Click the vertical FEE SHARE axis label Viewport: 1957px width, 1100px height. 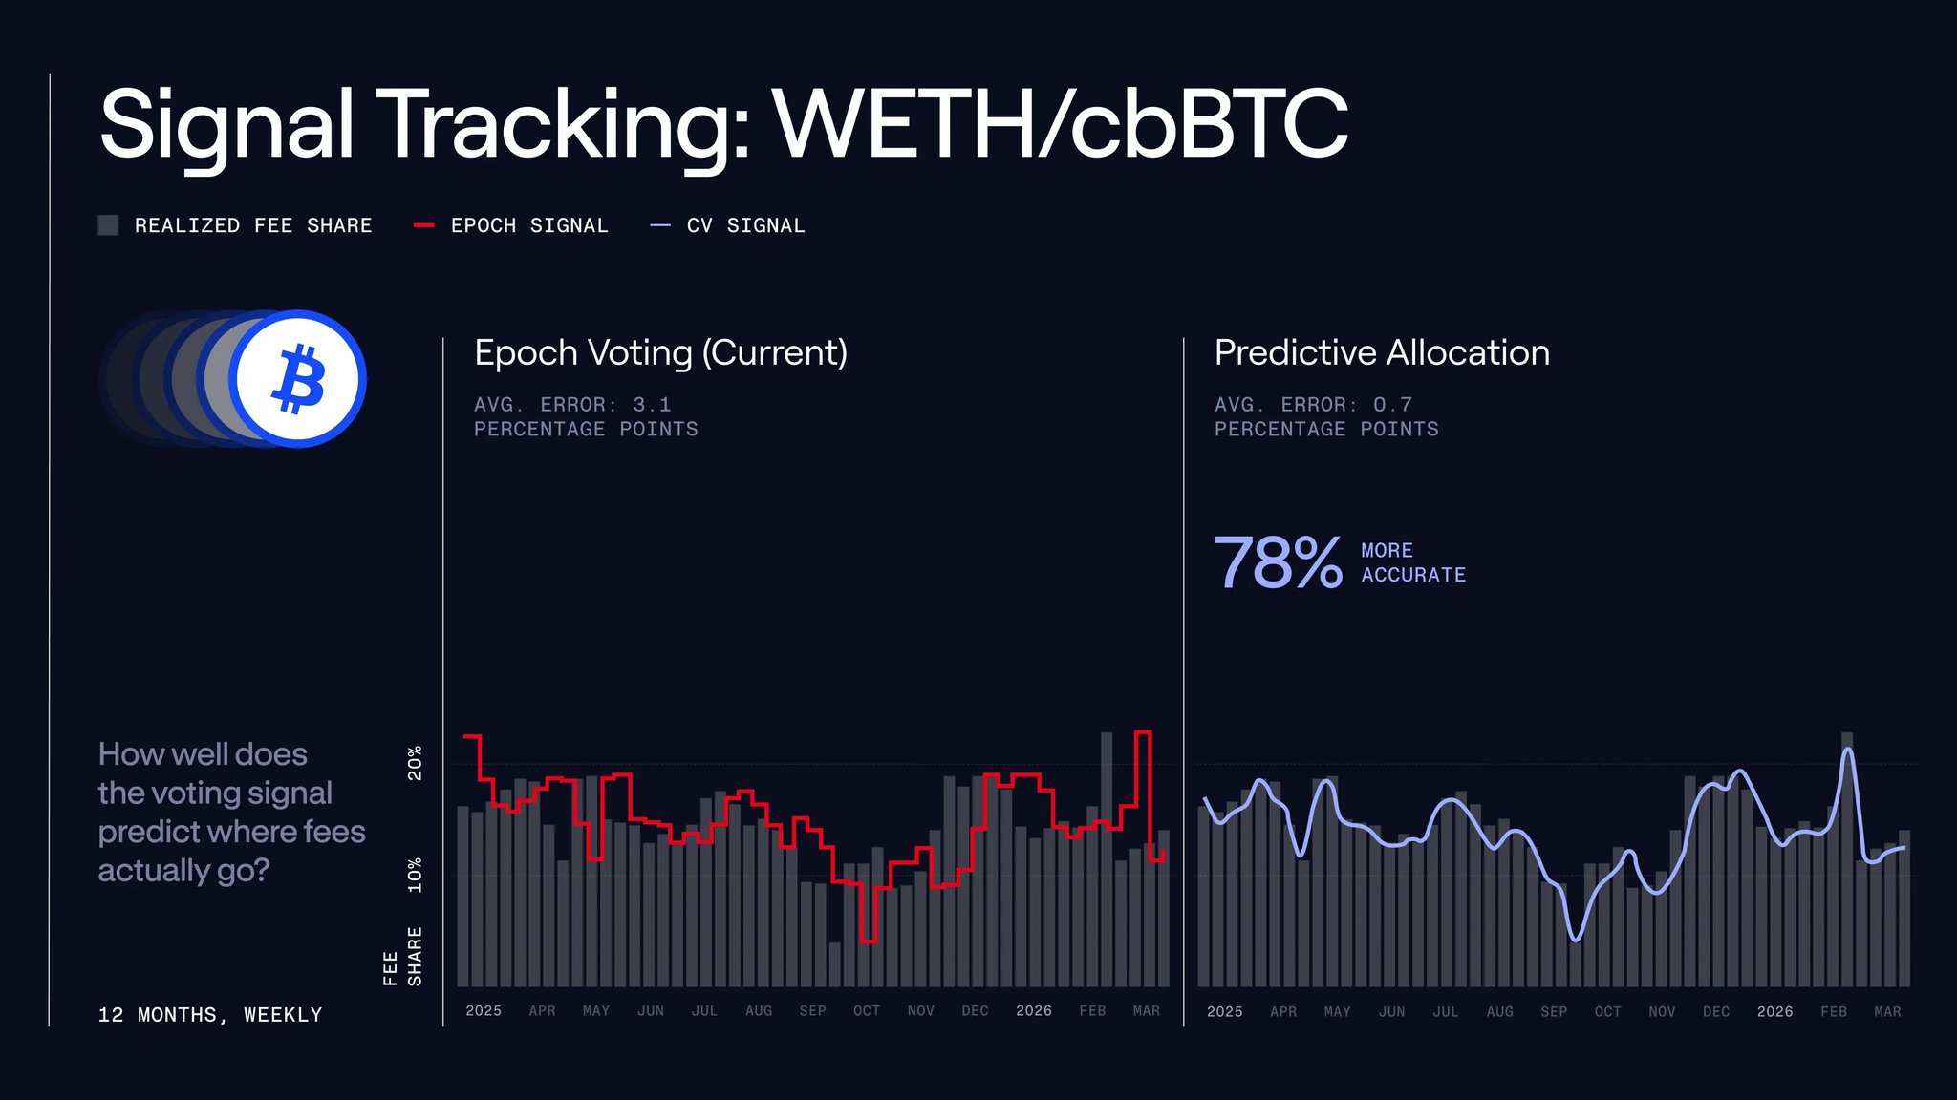click(402, 956)
